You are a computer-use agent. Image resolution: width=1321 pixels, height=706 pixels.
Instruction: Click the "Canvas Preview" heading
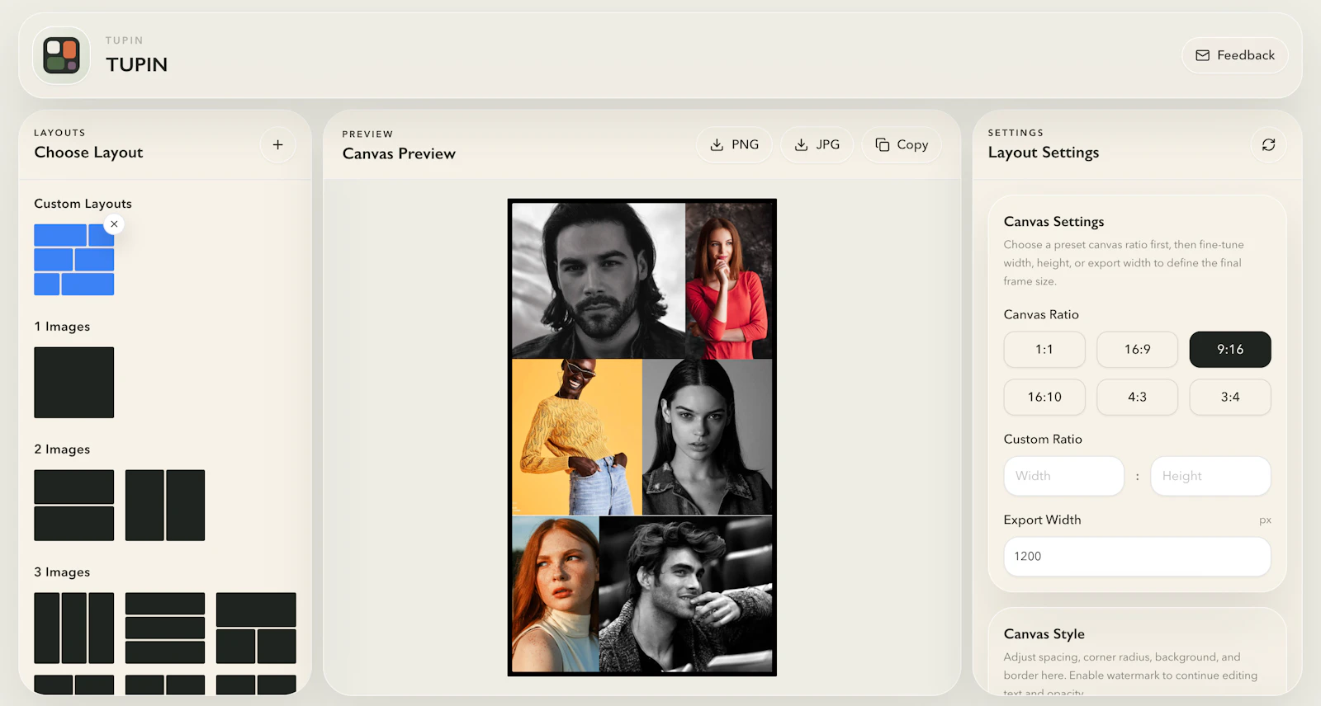[x=399, y=154]
